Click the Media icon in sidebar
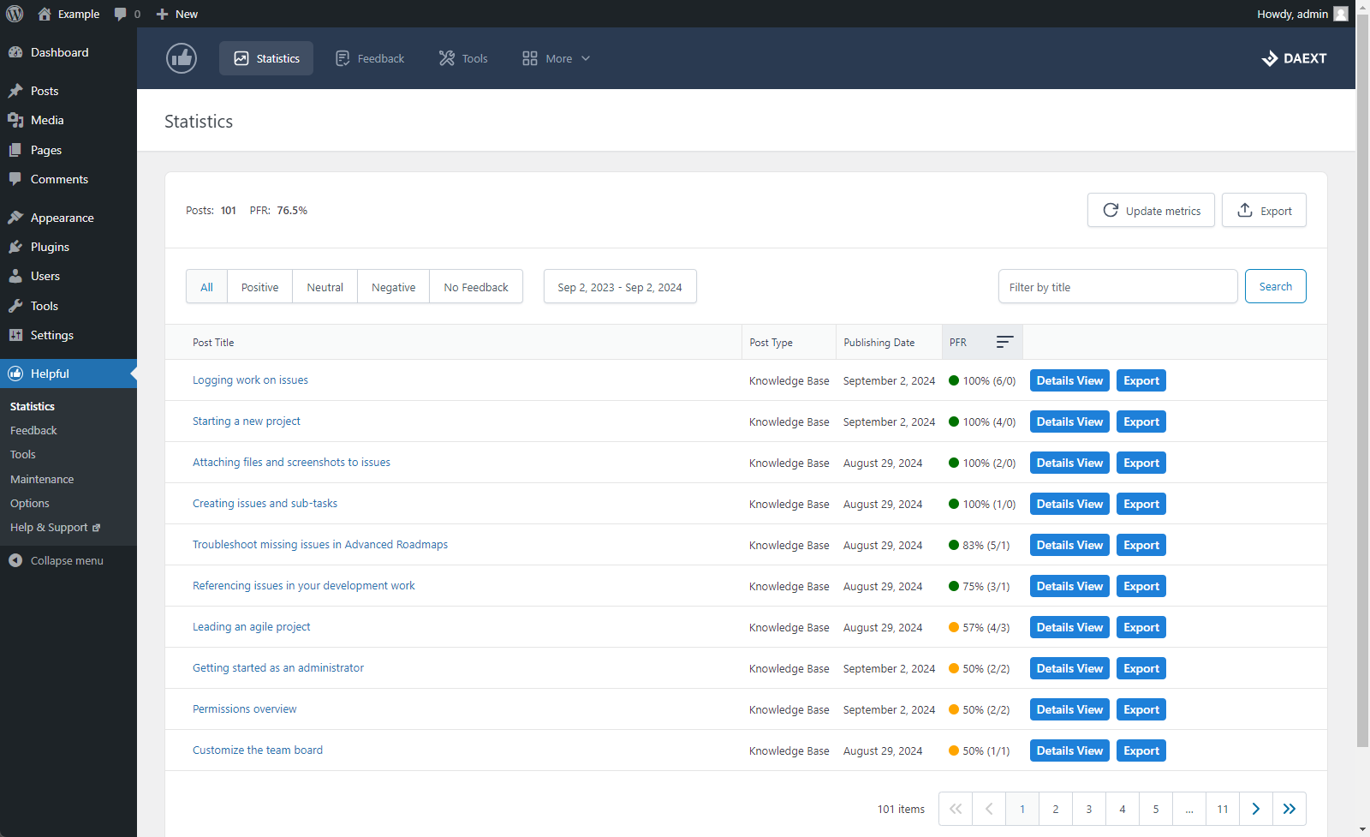Screen dimensions: 1370x837 15,120
